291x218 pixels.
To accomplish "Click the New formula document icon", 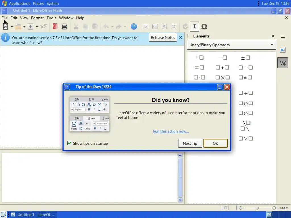I will tap(5, 26).
